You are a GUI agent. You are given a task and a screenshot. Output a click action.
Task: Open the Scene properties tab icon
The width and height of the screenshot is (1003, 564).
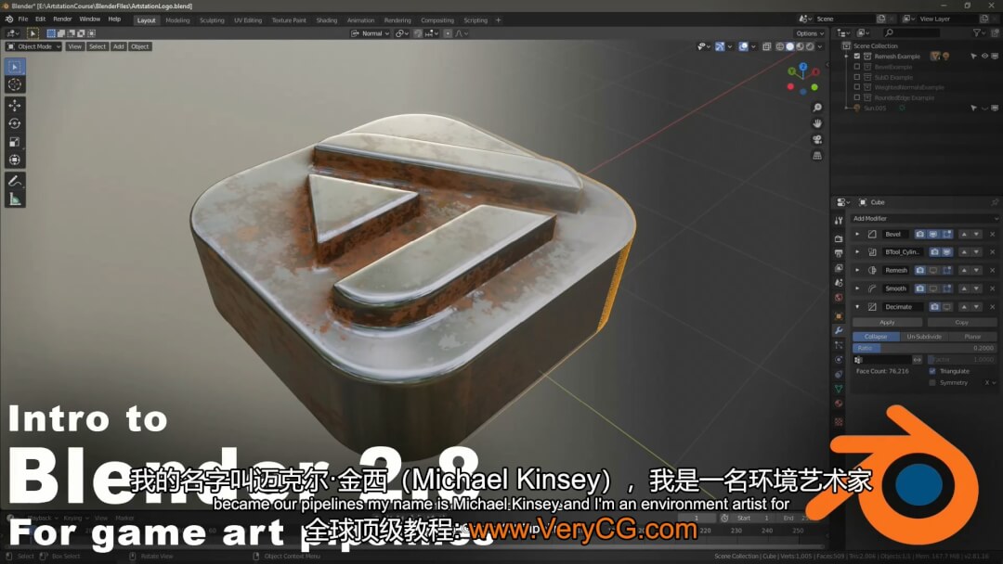(839, 282)
